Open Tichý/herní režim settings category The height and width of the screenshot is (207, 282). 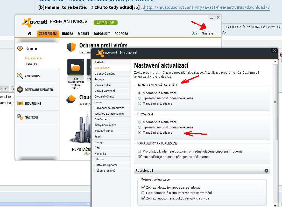coord(111,125)
